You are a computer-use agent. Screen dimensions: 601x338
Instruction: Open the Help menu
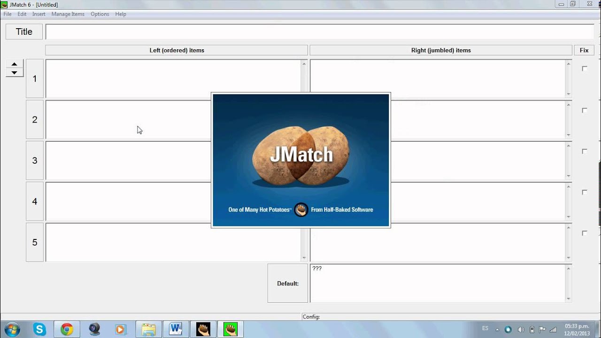(121, 14)
